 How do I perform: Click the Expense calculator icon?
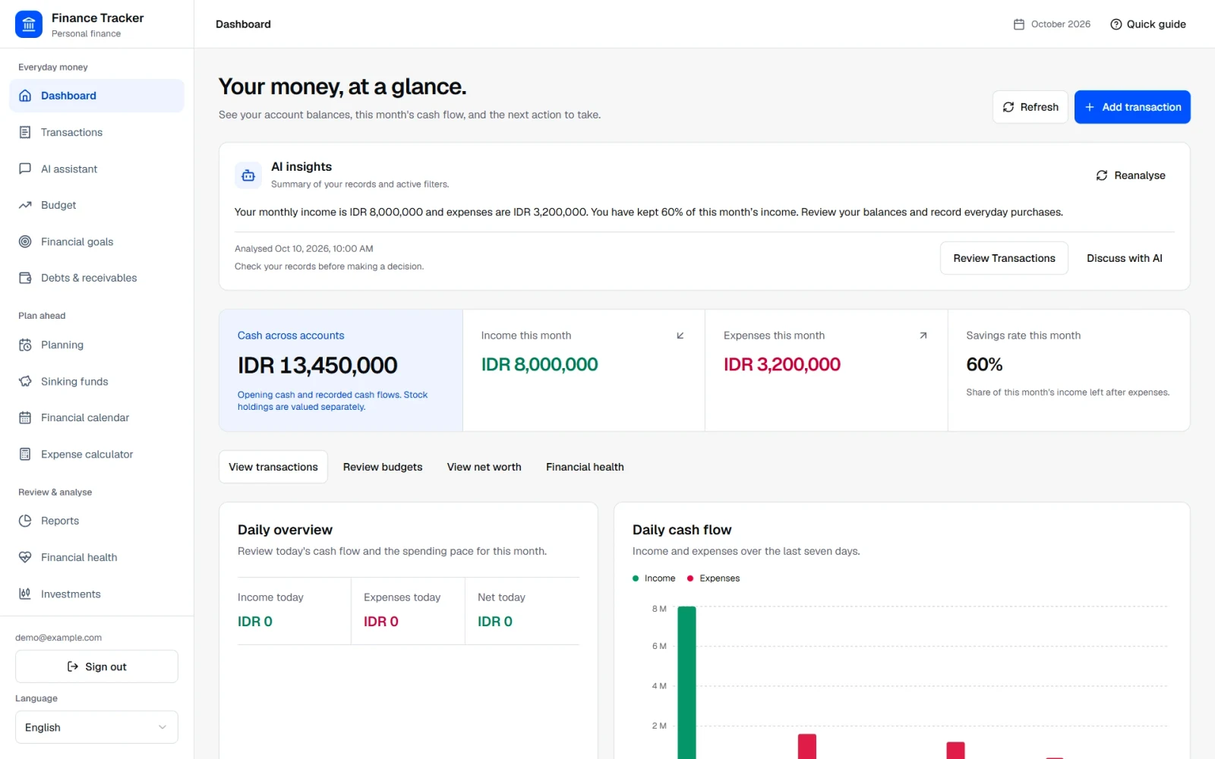tap(25, 454)
